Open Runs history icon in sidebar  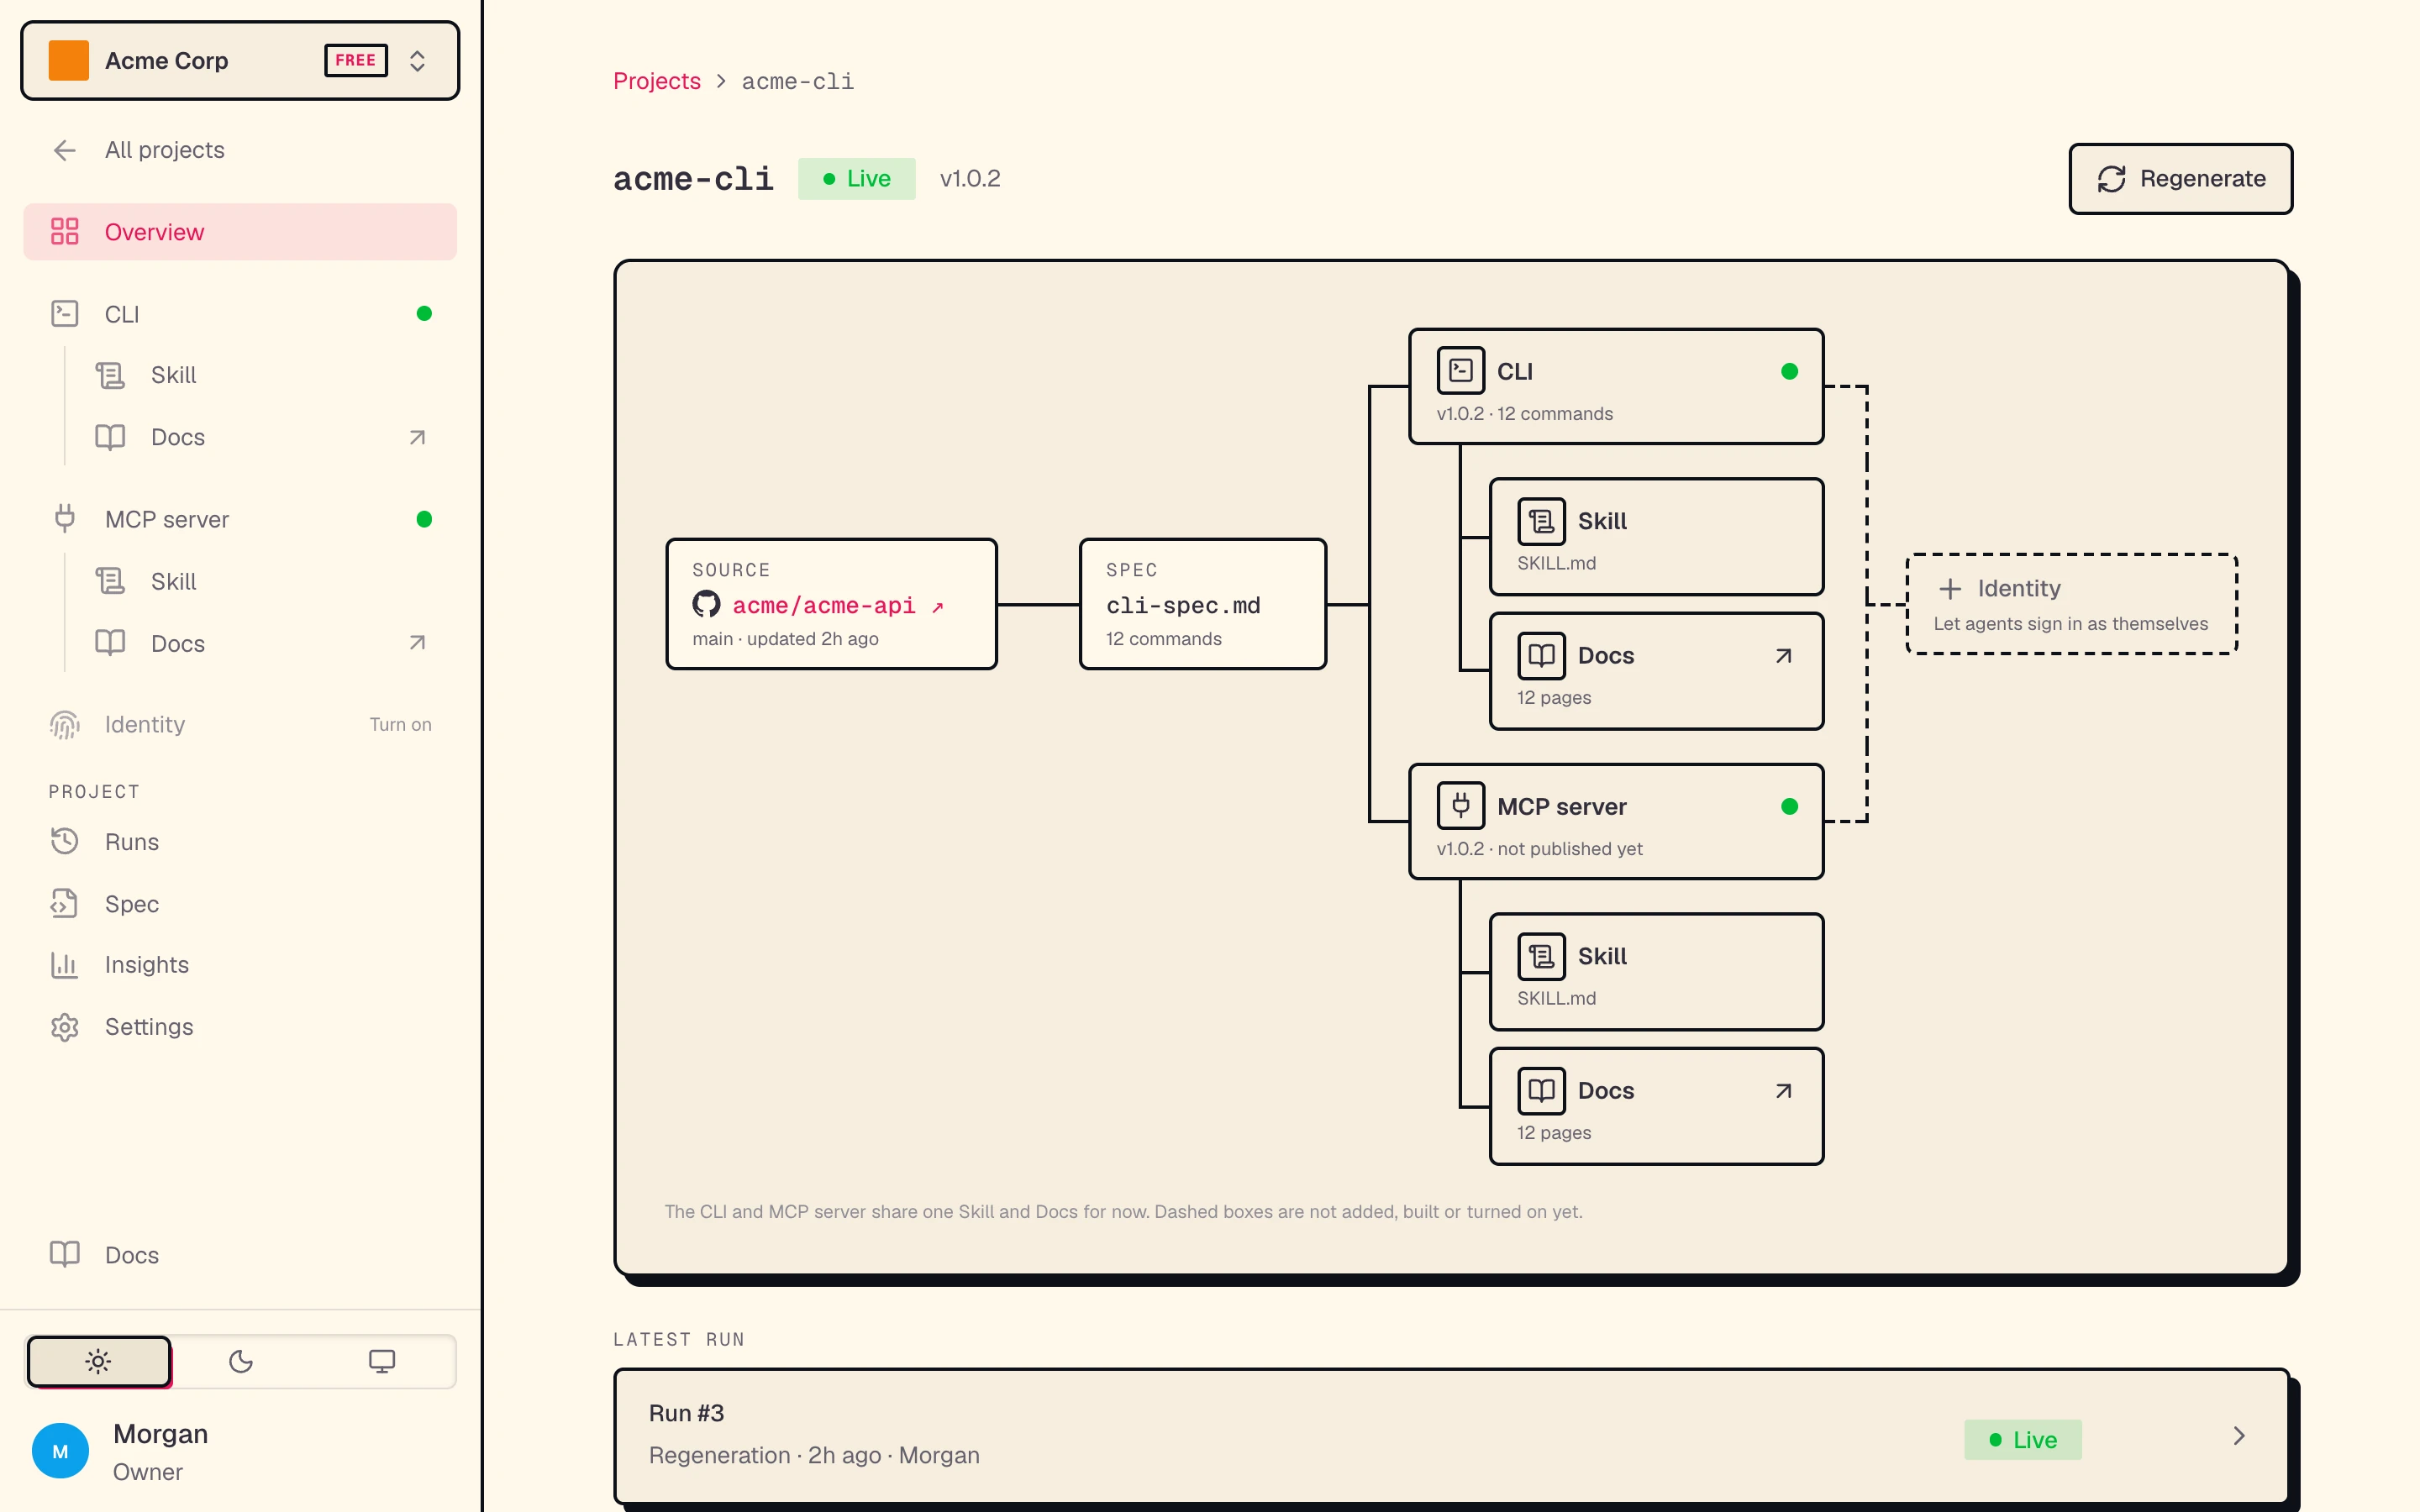(65, 842)
